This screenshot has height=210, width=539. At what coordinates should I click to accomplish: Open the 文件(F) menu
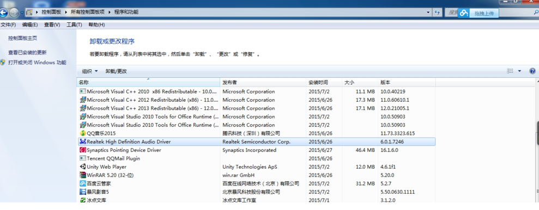[8, 24]
